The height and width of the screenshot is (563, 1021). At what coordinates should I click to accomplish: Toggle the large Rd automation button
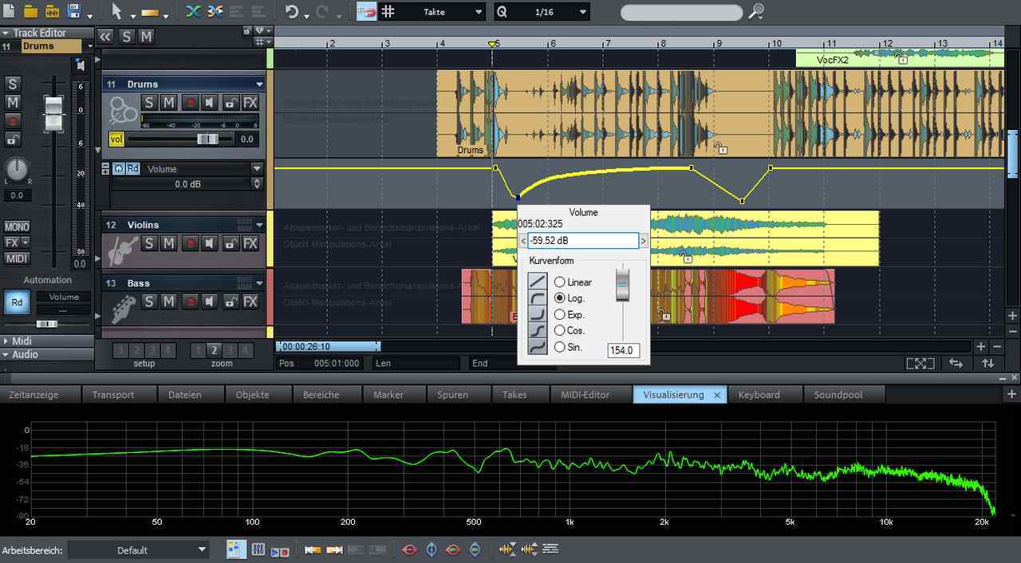pyautogui.click(x=16, y=302)
